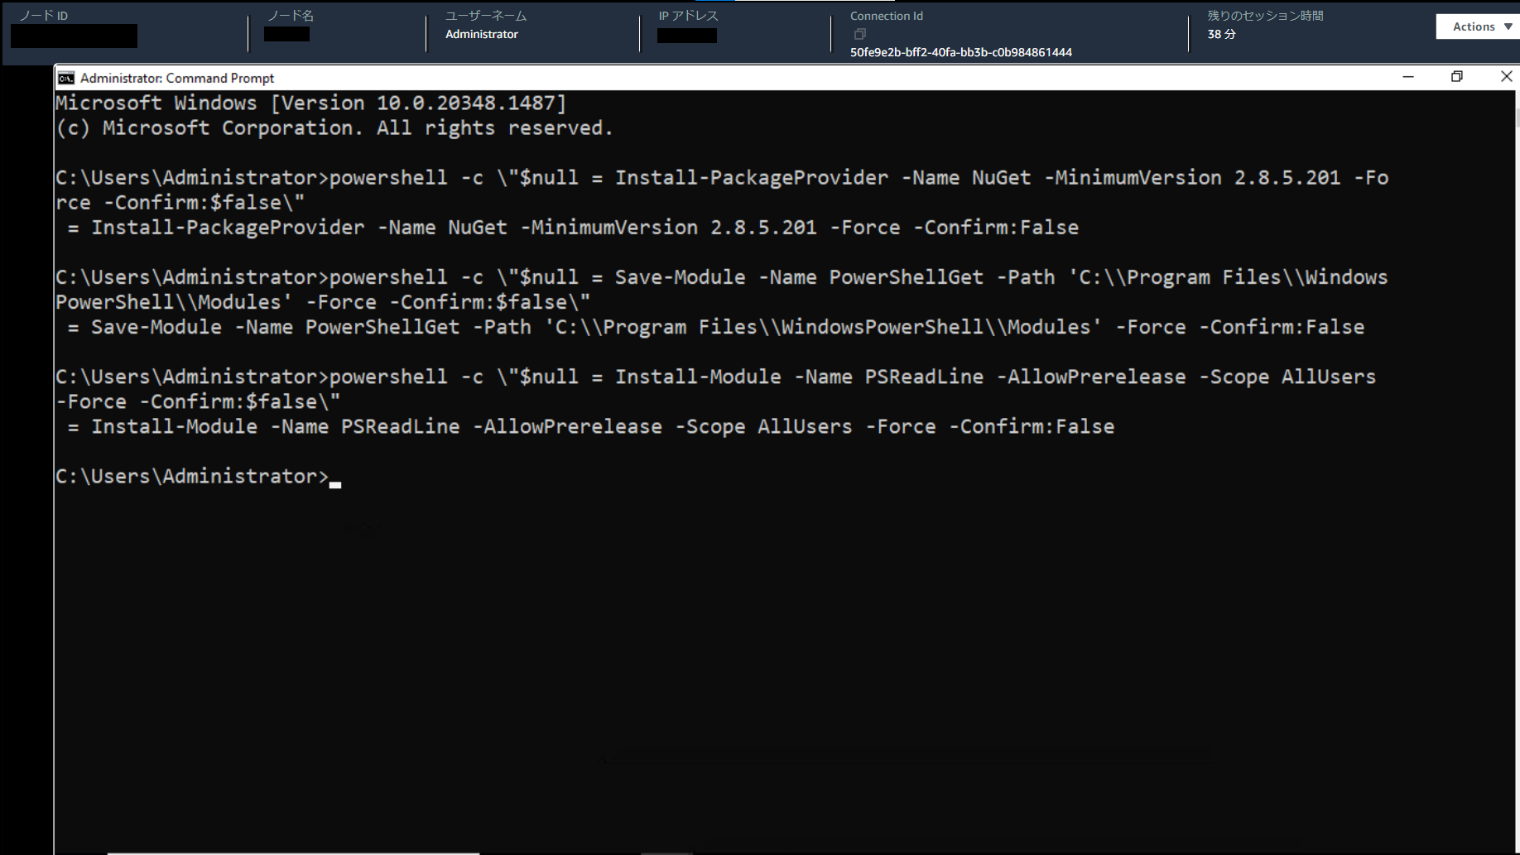
Task: Click the white taskbar strip at the bottom
Action: [294, 851]
